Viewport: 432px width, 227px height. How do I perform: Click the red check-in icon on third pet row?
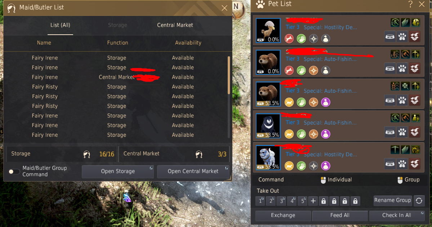pyautogui.click(x=415, y=100)
